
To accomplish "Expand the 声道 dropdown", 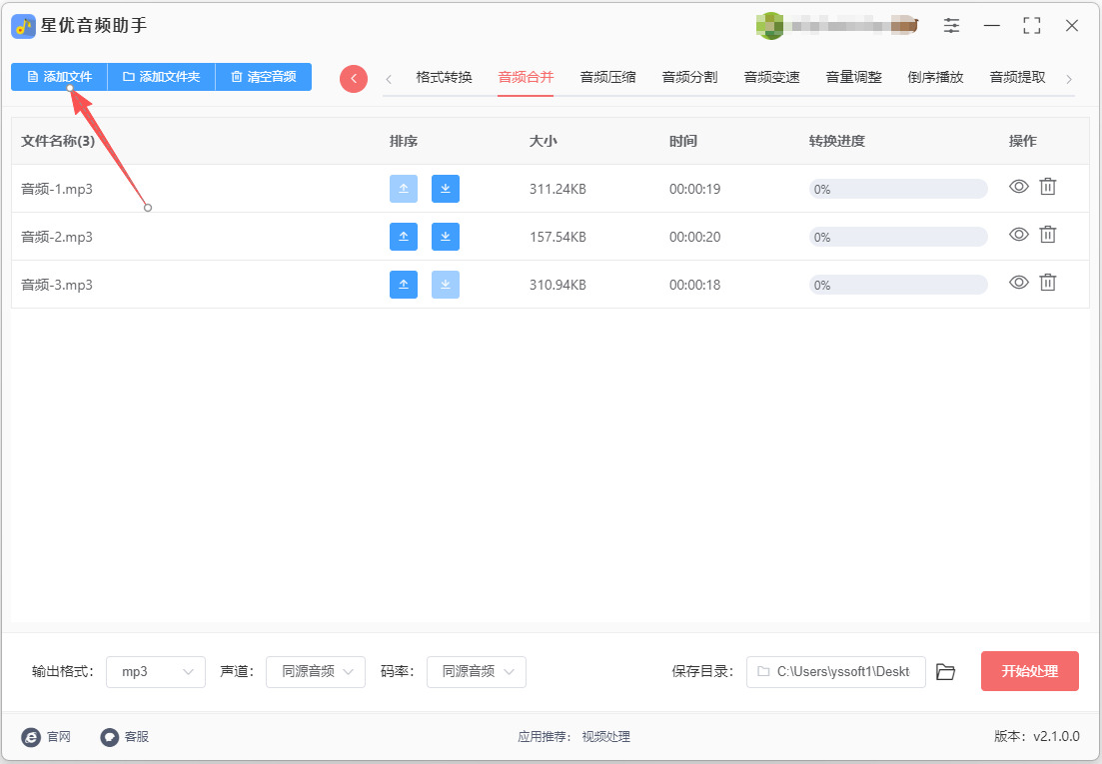I will click(x=316, y=672).
